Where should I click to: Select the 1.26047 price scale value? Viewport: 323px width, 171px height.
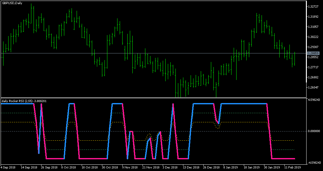(313, 87)
